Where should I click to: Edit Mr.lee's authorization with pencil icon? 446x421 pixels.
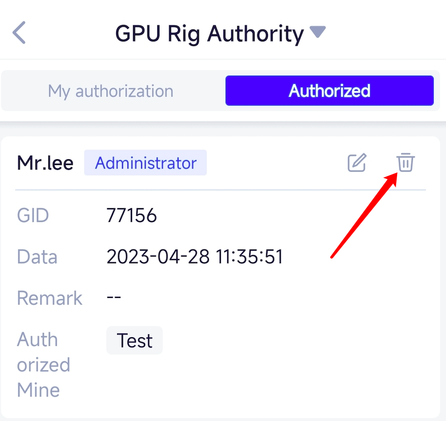coord(357,163)
